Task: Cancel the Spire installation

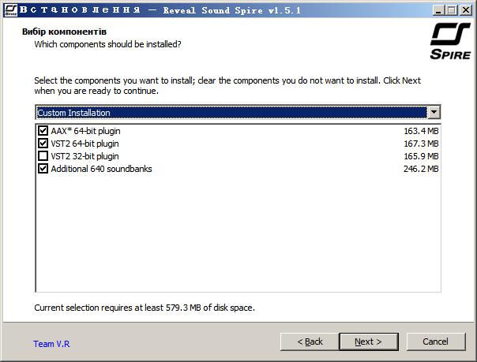Action: click(x=436, y=341)
